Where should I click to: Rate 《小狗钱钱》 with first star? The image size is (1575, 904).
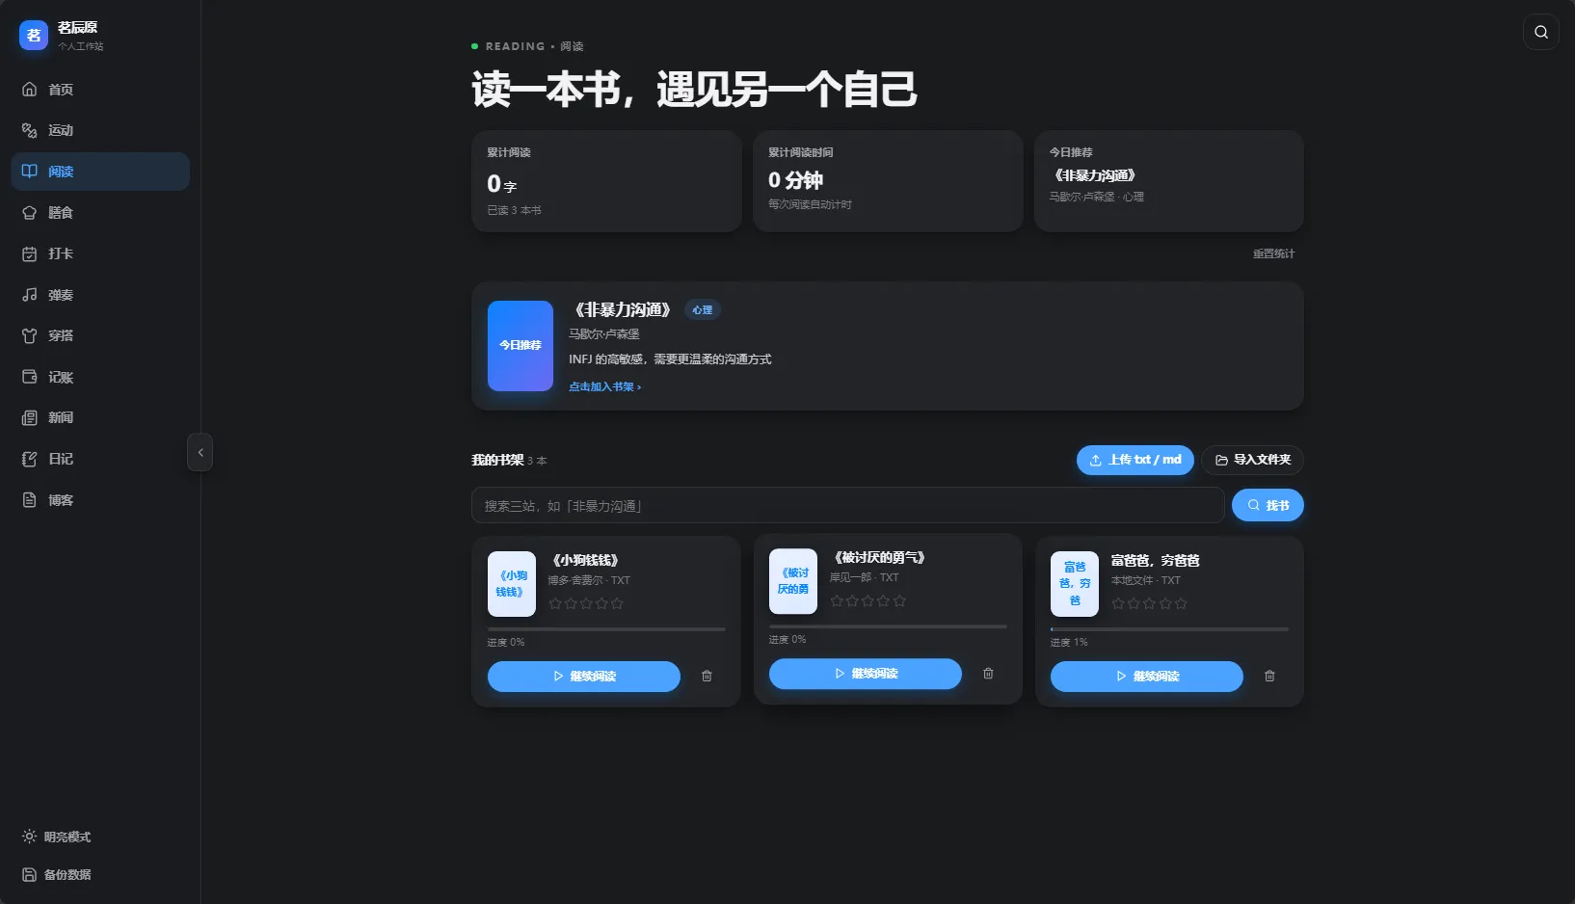555,604
